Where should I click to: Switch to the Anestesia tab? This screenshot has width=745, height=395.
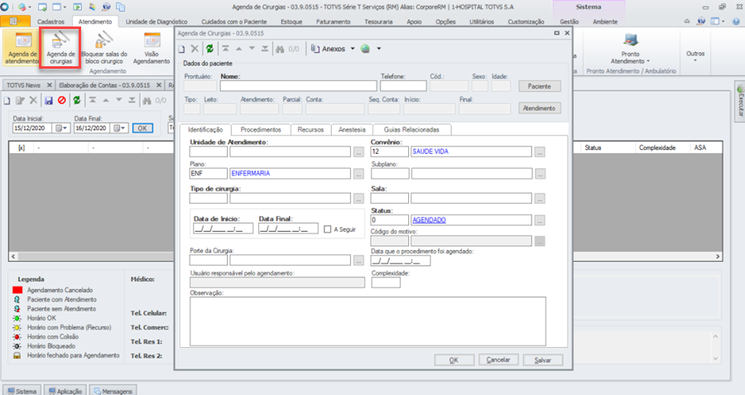point(352,129)
